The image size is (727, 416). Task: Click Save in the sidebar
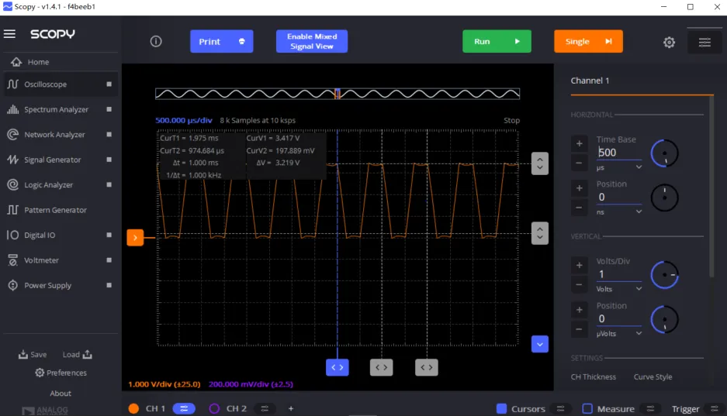(x=33, y=355)
